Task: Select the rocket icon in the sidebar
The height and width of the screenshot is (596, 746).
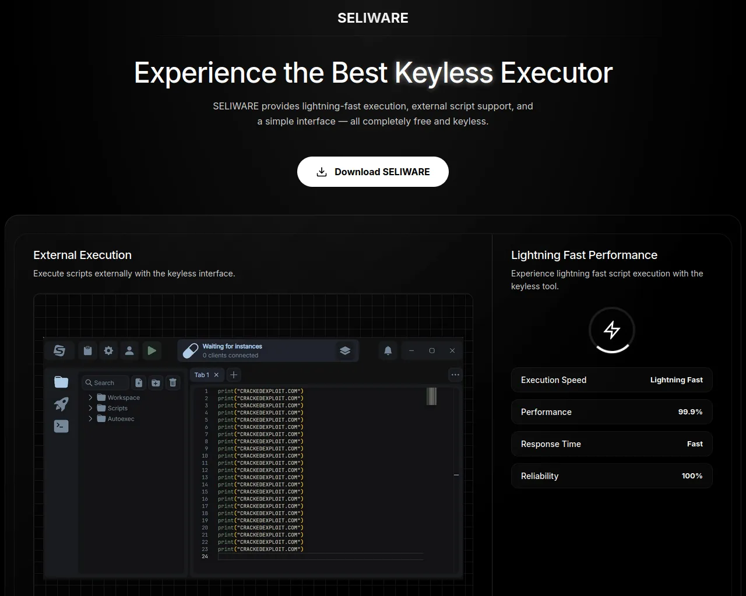Action: click(61, 404)
